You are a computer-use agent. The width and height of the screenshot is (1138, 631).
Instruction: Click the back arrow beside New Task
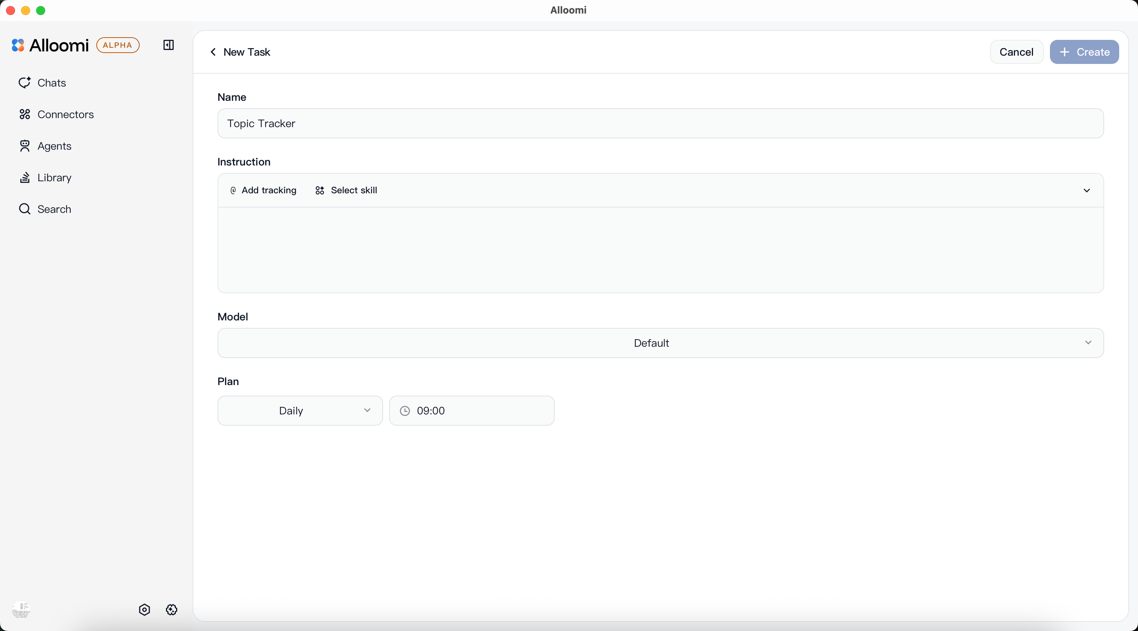[213, 52]
